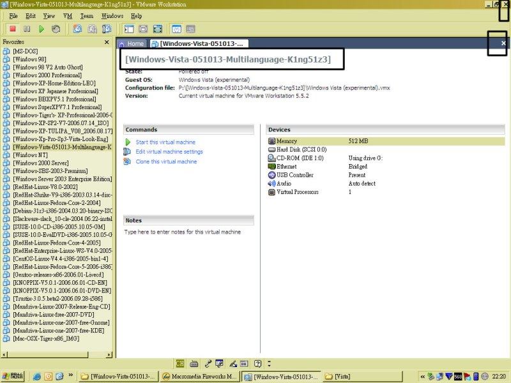511x383 pixels.
Task: Open the Help menu
Action: (x=137, y=15)
